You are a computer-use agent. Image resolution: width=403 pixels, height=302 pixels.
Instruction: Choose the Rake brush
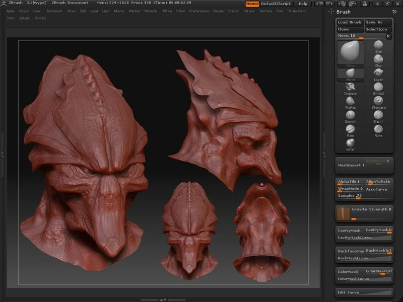point(378,129)
